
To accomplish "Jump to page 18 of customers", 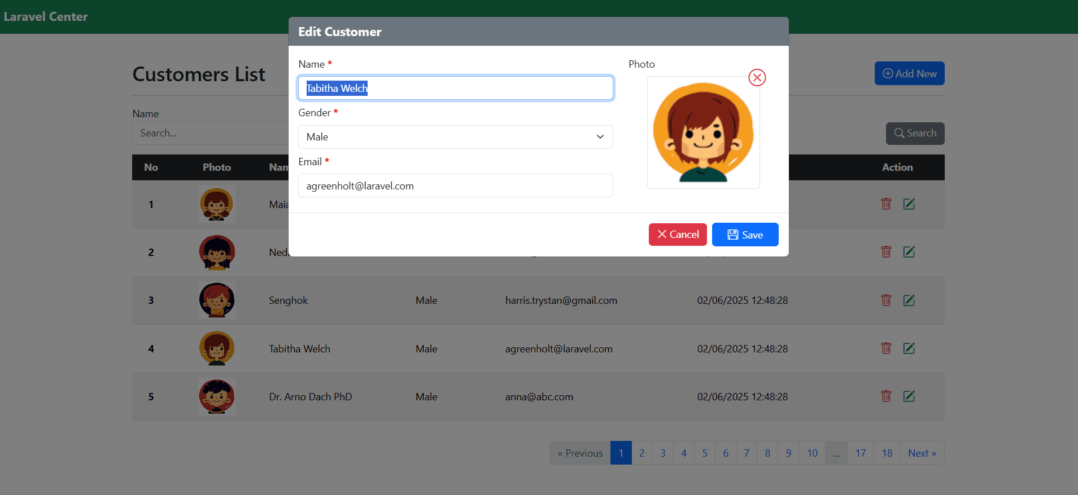I will [x=887, y=453].
